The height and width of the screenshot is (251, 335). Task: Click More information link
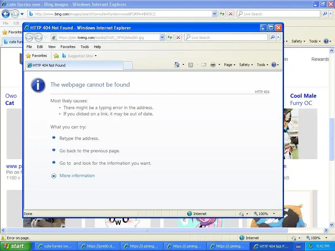[x=77, y=176]
